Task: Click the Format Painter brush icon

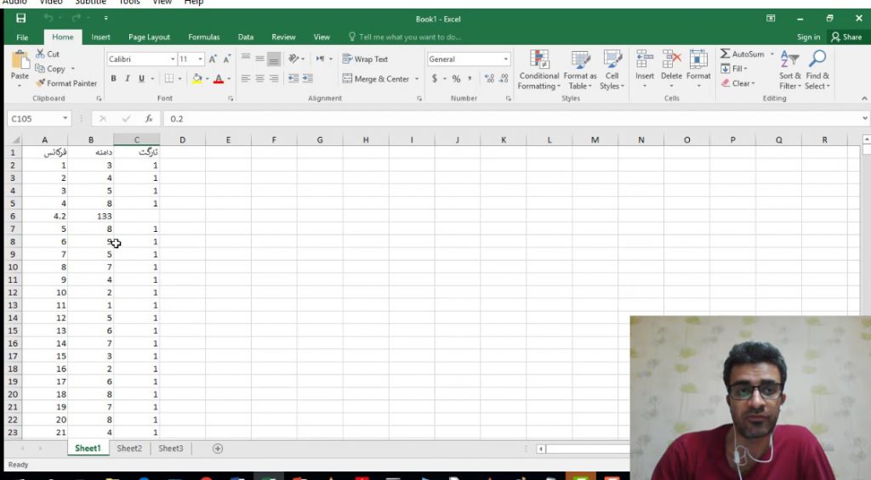Action: point(40,83)
